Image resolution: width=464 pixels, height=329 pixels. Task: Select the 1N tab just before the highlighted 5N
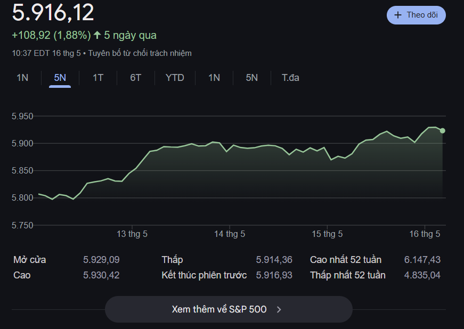coord(22,78)
